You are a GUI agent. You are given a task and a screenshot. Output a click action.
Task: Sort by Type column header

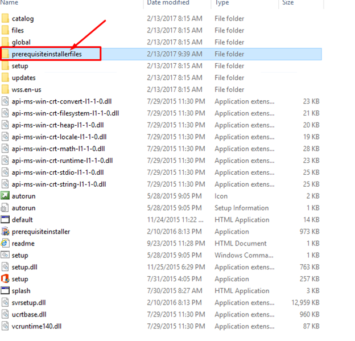(222, 3)
